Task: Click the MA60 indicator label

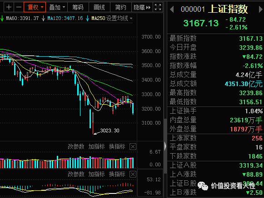Action: [22, 18]
